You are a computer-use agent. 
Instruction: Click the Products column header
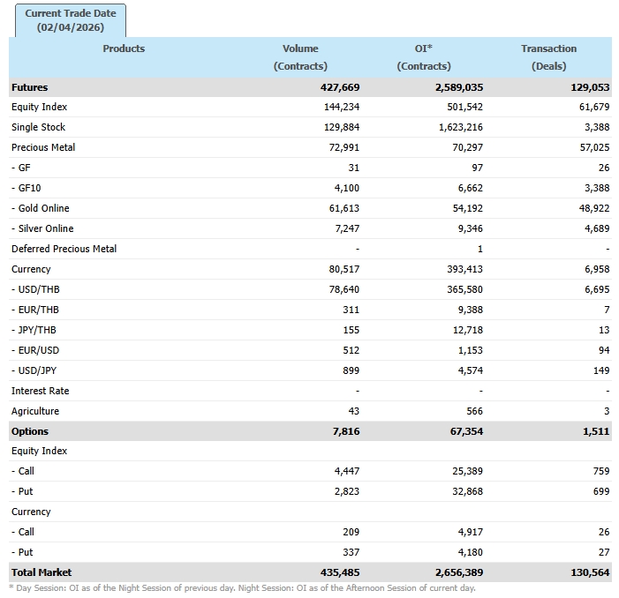[x=124, y=49]
